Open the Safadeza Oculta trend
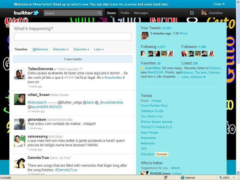Screen dimensions: 240x180 (x=152, y=111)
